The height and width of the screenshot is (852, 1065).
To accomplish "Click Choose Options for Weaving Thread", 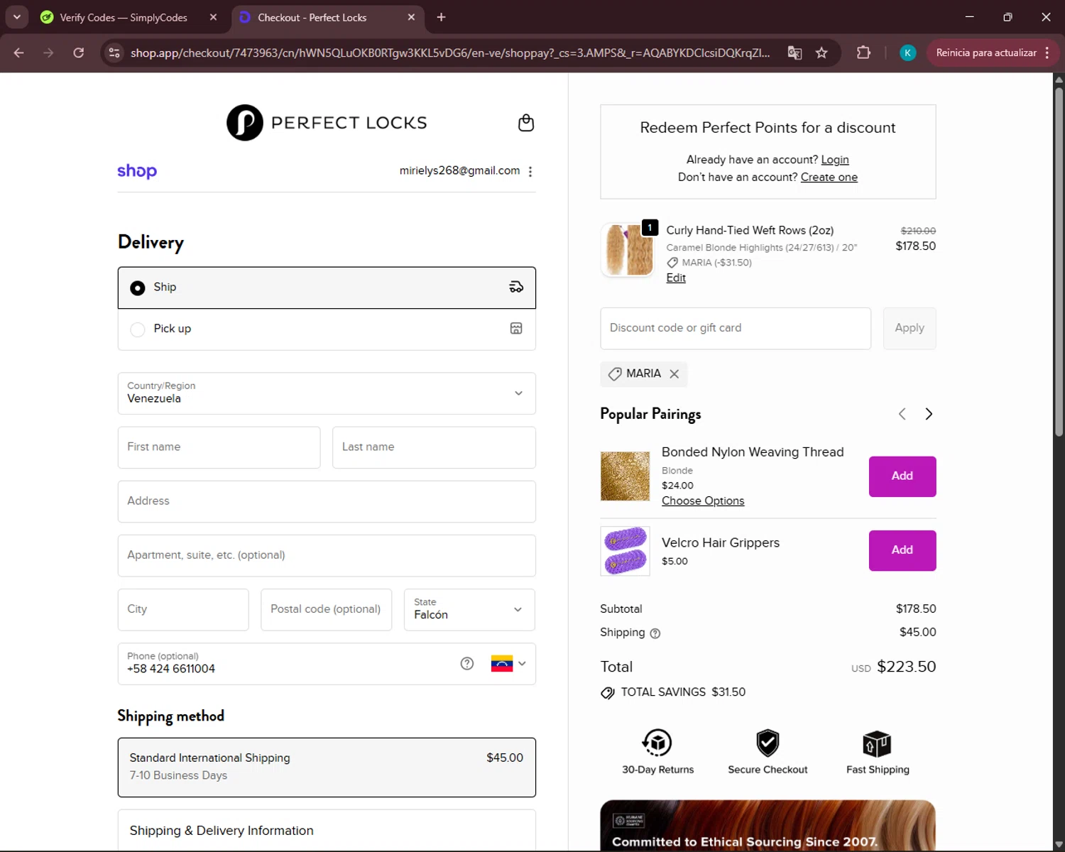I will click(x=703, y=501).
